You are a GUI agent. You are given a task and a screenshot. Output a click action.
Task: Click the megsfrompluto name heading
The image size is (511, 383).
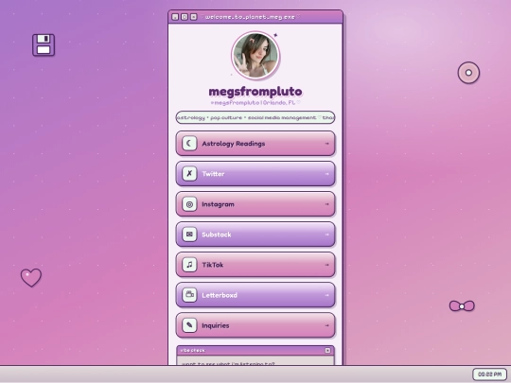255,92
